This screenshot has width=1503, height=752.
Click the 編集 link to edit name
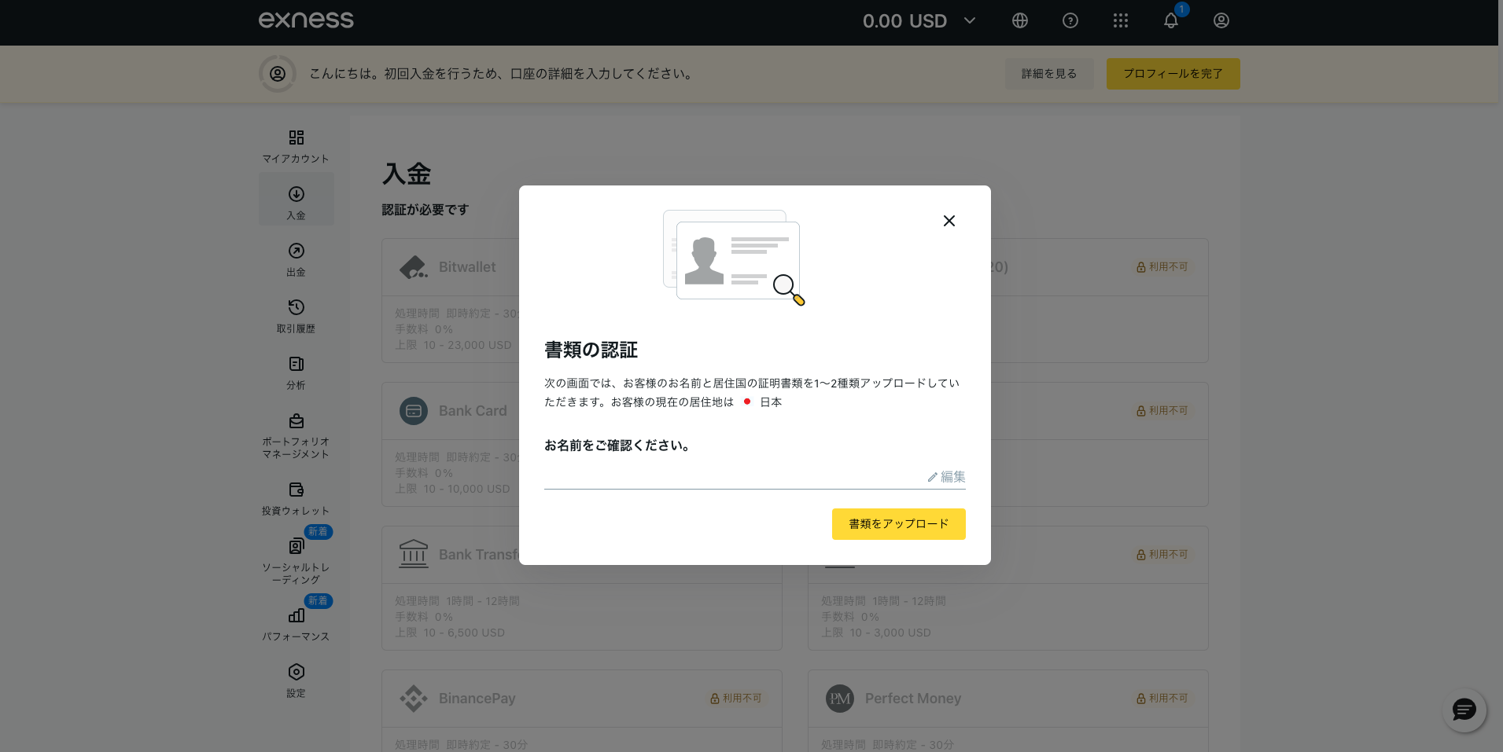(x=946, y=477)
